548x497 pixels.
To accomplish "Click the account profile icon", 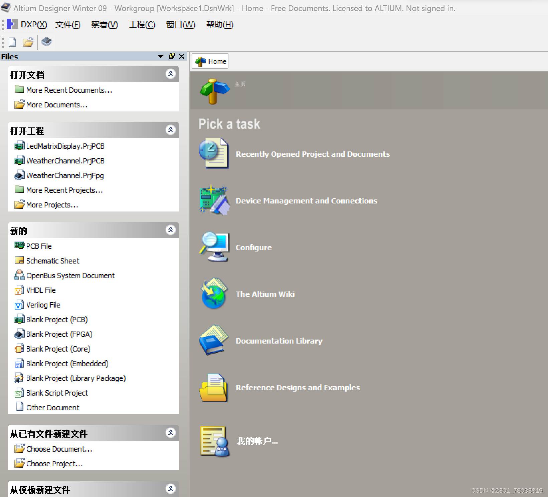I will [215, 441].
